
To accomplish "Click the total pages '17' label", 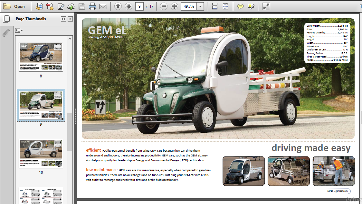I will (x=151, y=6).
